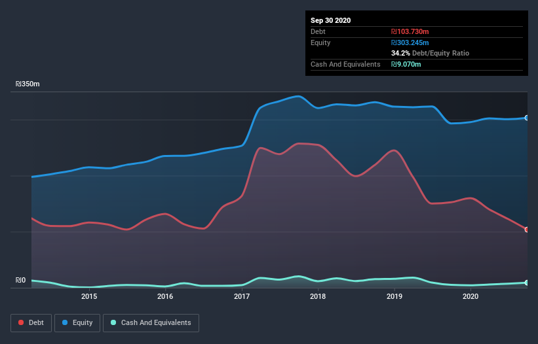The image size is (538, 344).
Task: Toggle the Cash And Equivalents legend button
Action: coord(151,323)
